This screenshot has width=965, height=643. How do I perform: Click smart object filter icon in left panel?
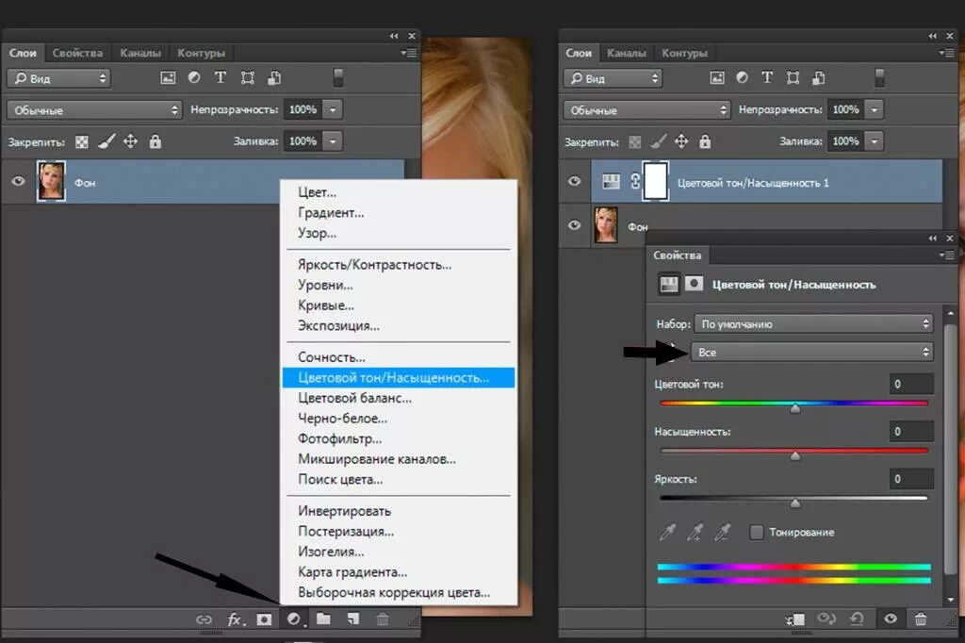pyautogui.click(x=274, y=77)
